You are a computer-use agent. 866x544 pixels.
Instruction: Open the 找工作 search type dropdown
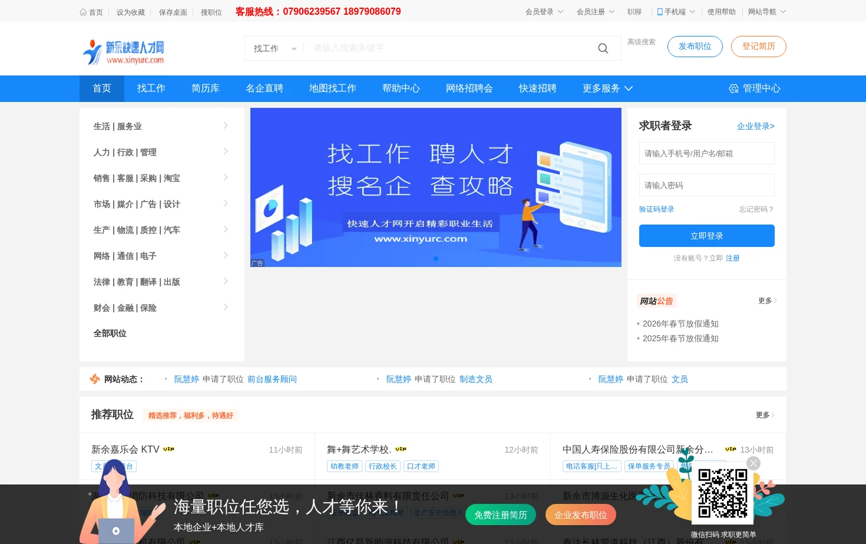click(x=275, y=48)
